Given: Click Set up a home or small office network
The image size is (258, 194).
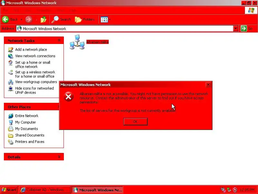Looking at the screenshot, I should [33, 64].
